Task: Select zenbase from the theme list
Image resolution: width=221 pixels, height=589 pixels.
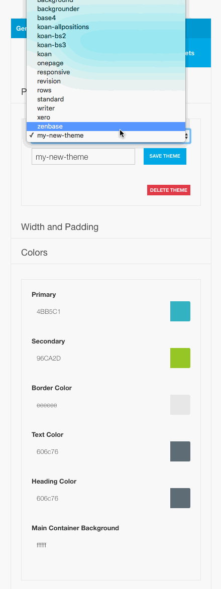Action: click(x=106, y=126)
